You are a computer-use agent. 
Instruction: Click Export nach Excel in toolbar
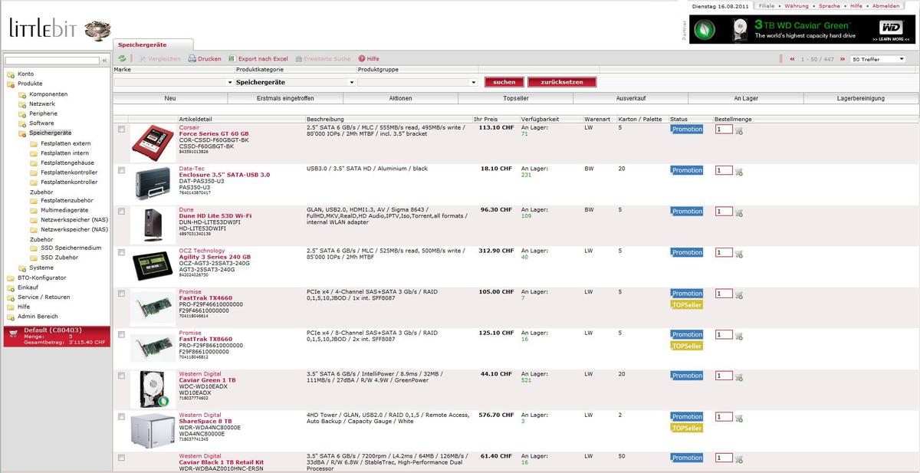tap(258, 58)
